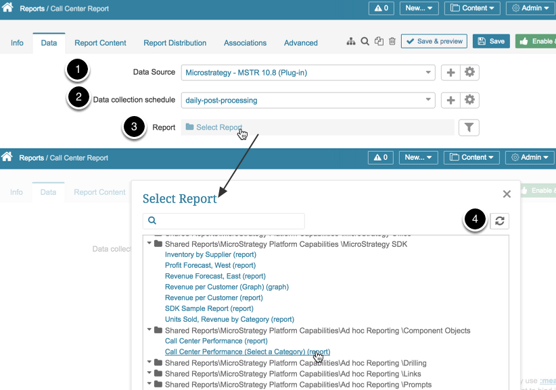This screenshot has width=556, height=390.
Task: Select Revenue Forecast, East (report)
Action: (215, 276)
